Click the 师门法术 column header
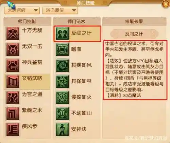 (x=76, y=21)
